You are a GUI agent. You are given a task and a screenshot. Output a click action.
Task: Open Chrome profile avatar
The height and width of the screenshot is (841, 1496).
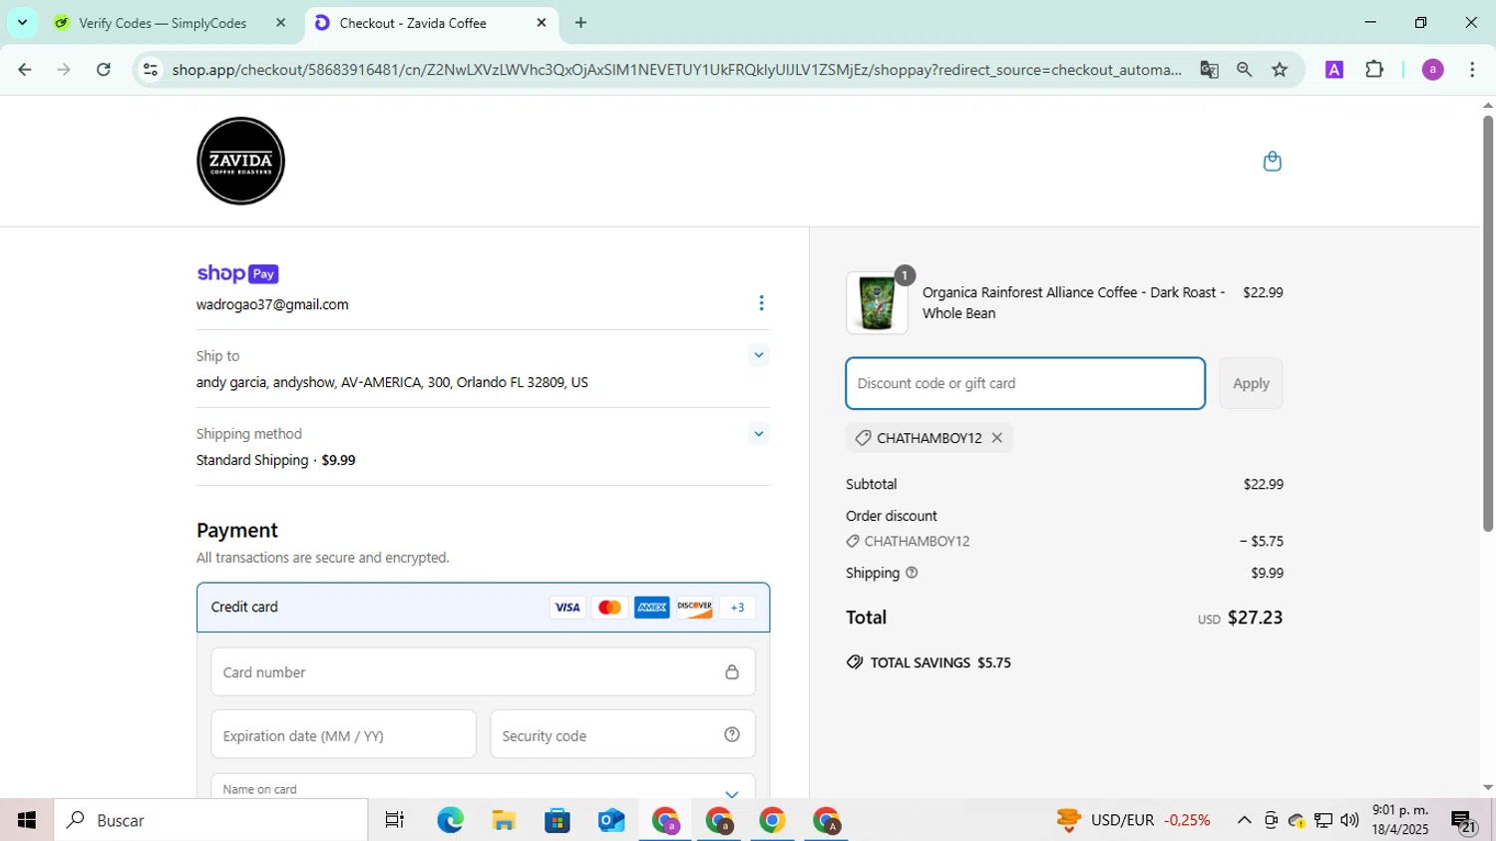[1432, 70]
